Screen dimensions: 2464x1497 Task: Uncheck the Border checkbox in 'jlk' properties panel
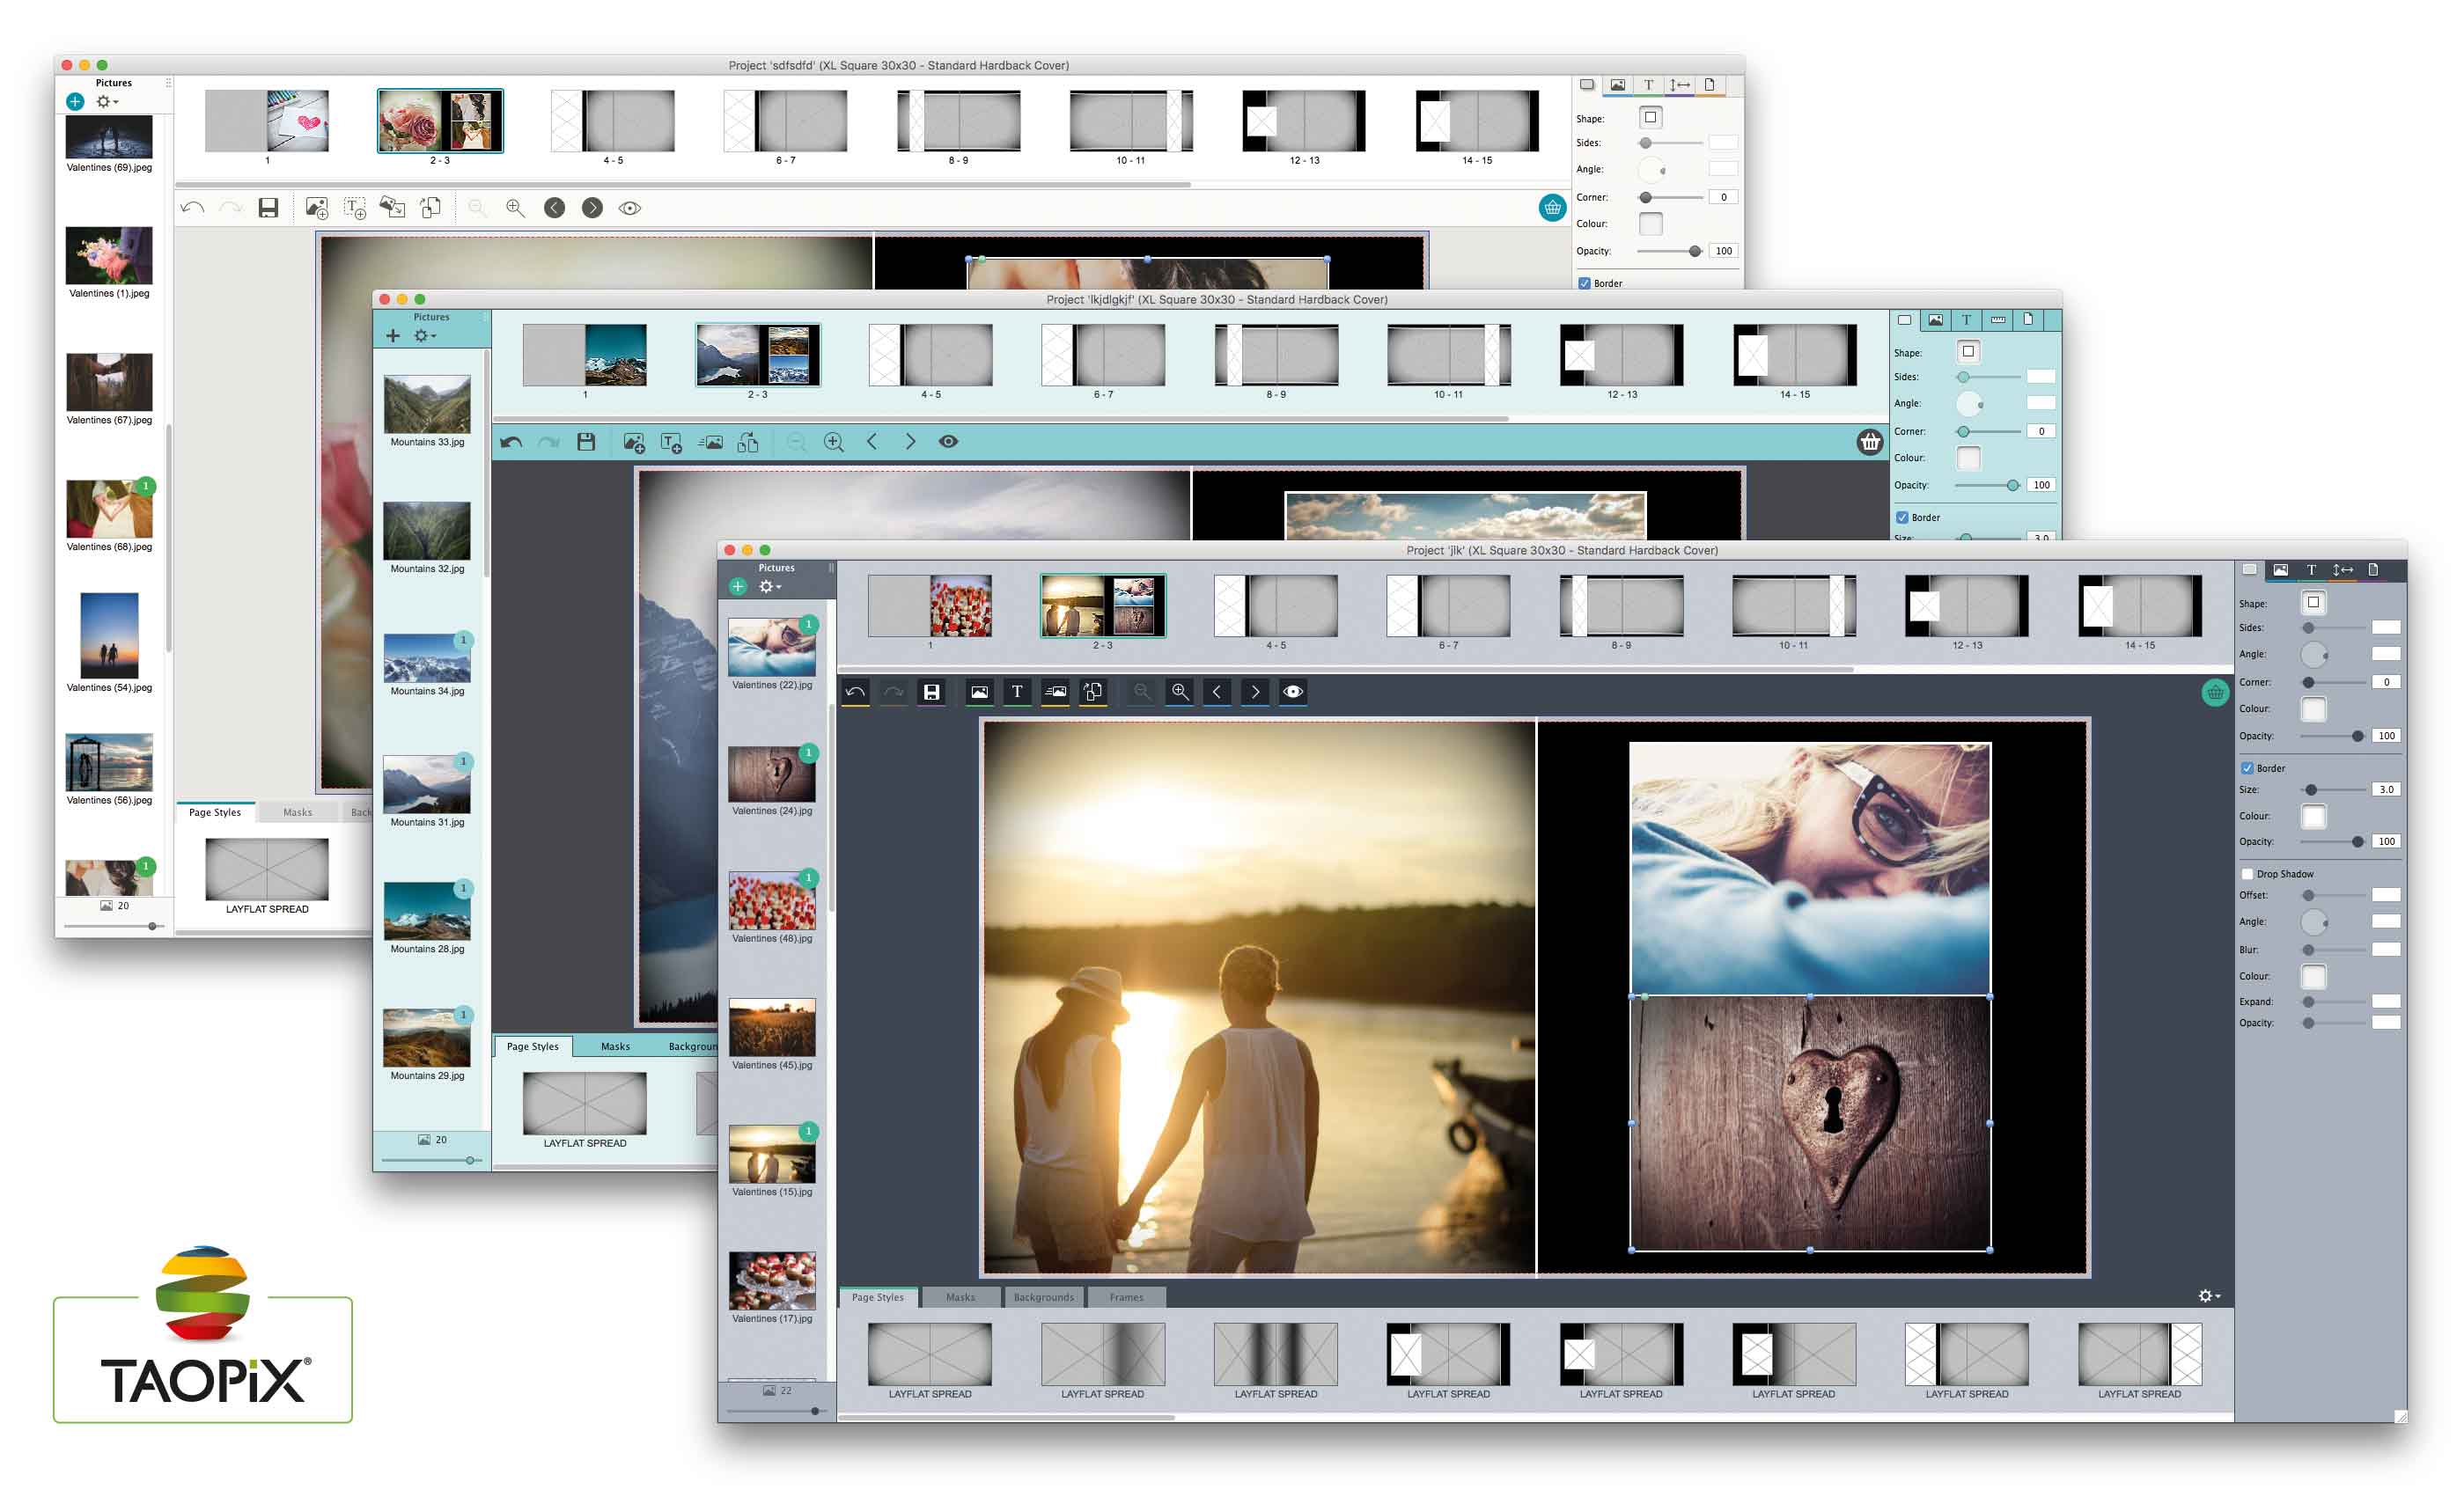(2247, 768)
